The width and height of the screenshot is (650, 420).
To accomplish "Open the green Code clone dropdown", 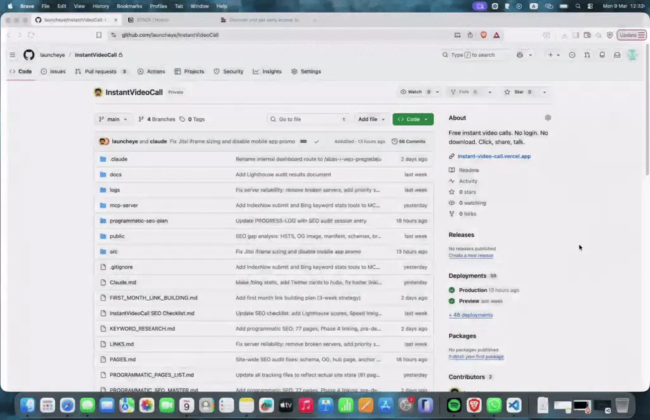I will 413,119.
